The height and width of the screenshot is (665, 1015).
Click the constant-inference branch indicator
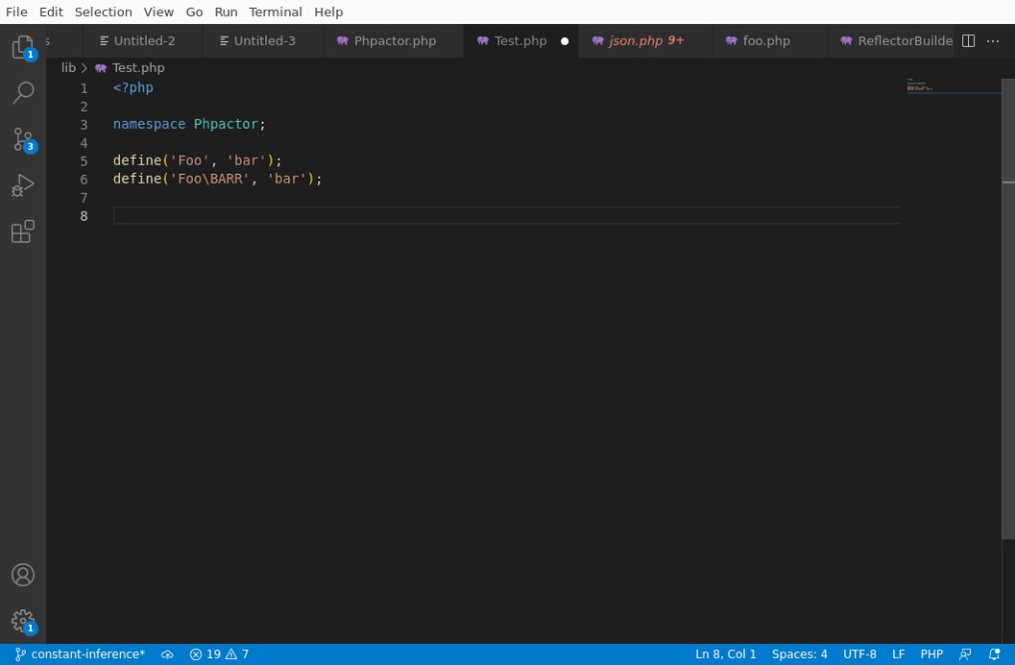click(80, 654)
